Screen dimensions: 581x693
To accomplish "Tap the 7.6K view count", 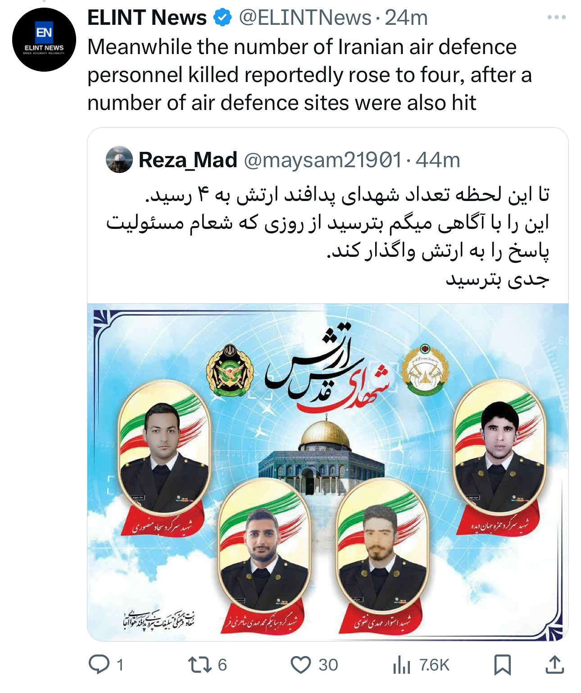I will pyautogui.click(x=434, y=665).
